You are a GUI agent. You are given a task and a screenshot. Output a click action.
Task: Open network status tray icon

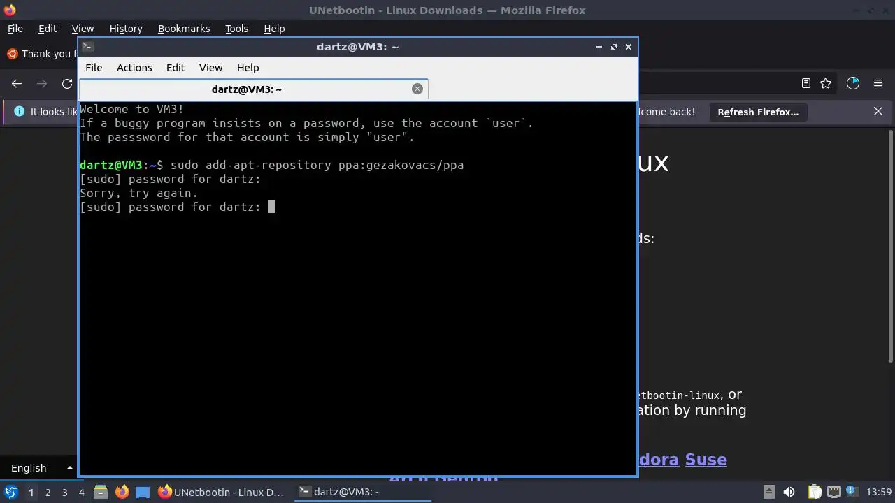(833, 492)
